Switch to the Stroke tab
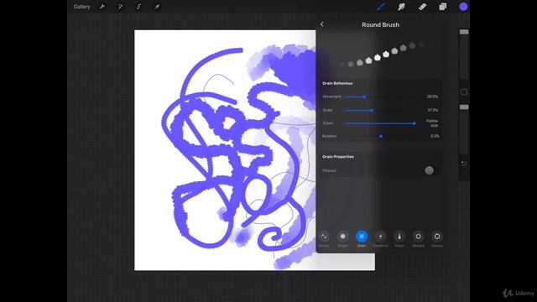This screenshot has height=302, width=537. tap(324, 238)
